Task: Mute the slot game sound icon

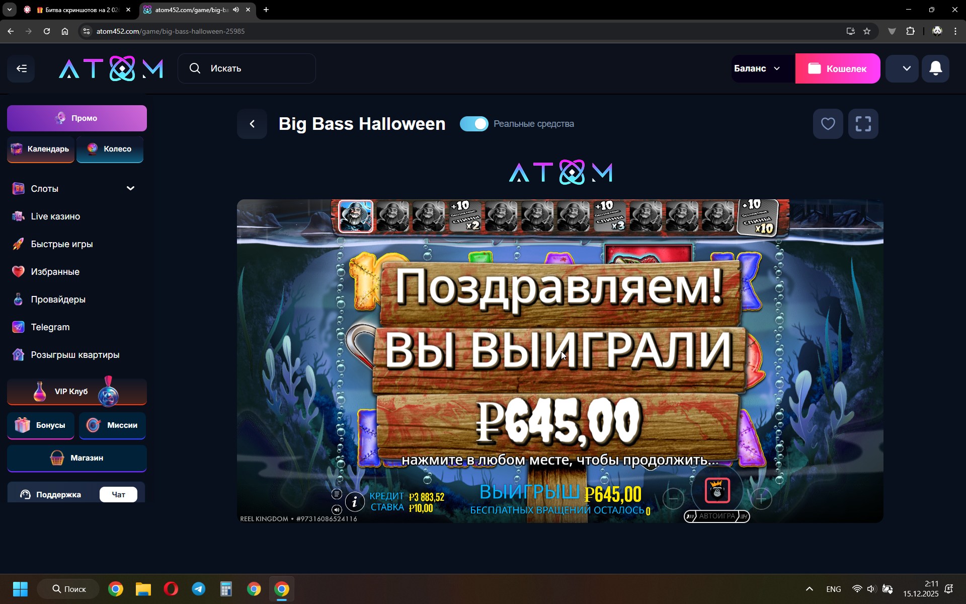Action: point(337,509)
